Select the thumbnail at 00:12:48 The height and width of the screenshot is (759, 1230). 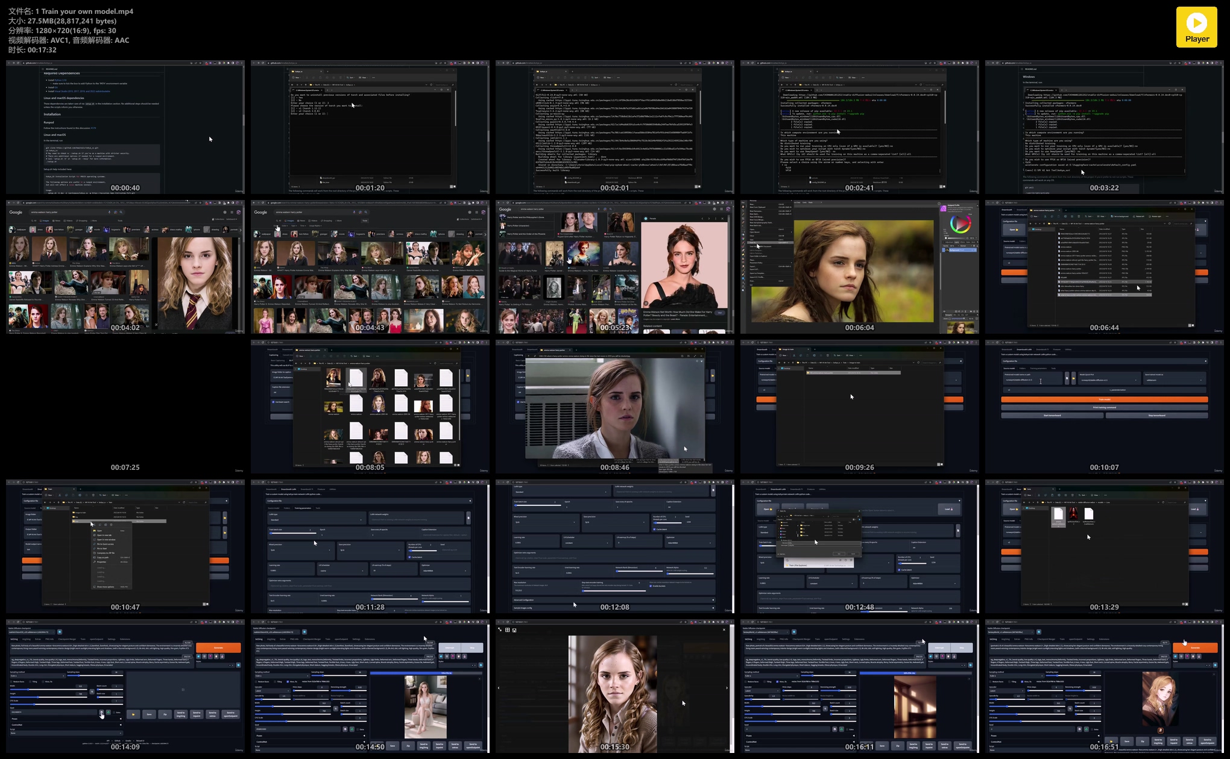860,546
